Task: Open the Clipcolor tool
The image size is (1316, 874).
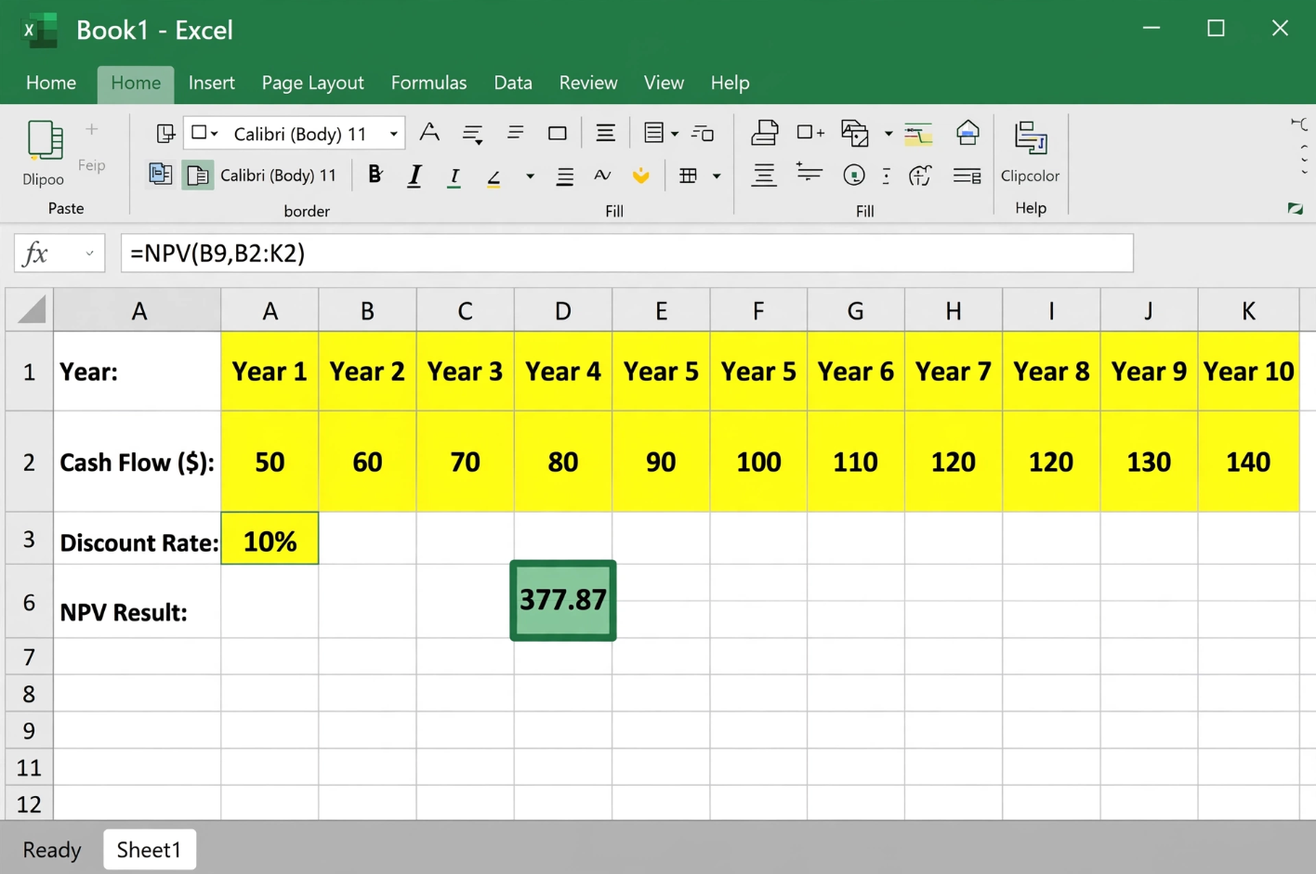Action: (1030, 152)
